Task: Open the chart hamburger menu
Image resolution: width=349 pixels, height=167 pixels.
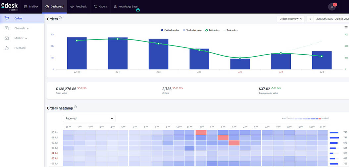Action: point(346,27)
